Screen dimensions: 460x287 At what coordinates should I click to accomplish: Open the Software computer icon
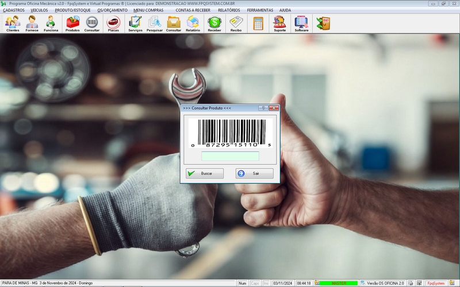tap(301, 24)
